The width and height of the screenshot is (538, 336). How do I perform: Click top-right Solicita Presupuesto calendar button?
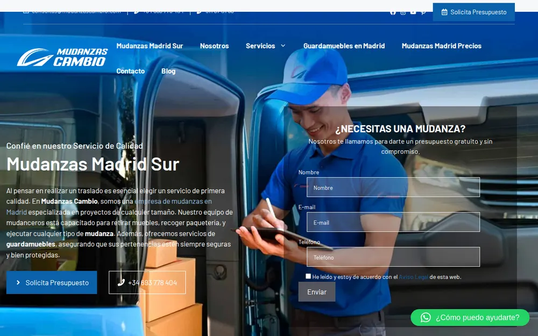coord(473,12)
